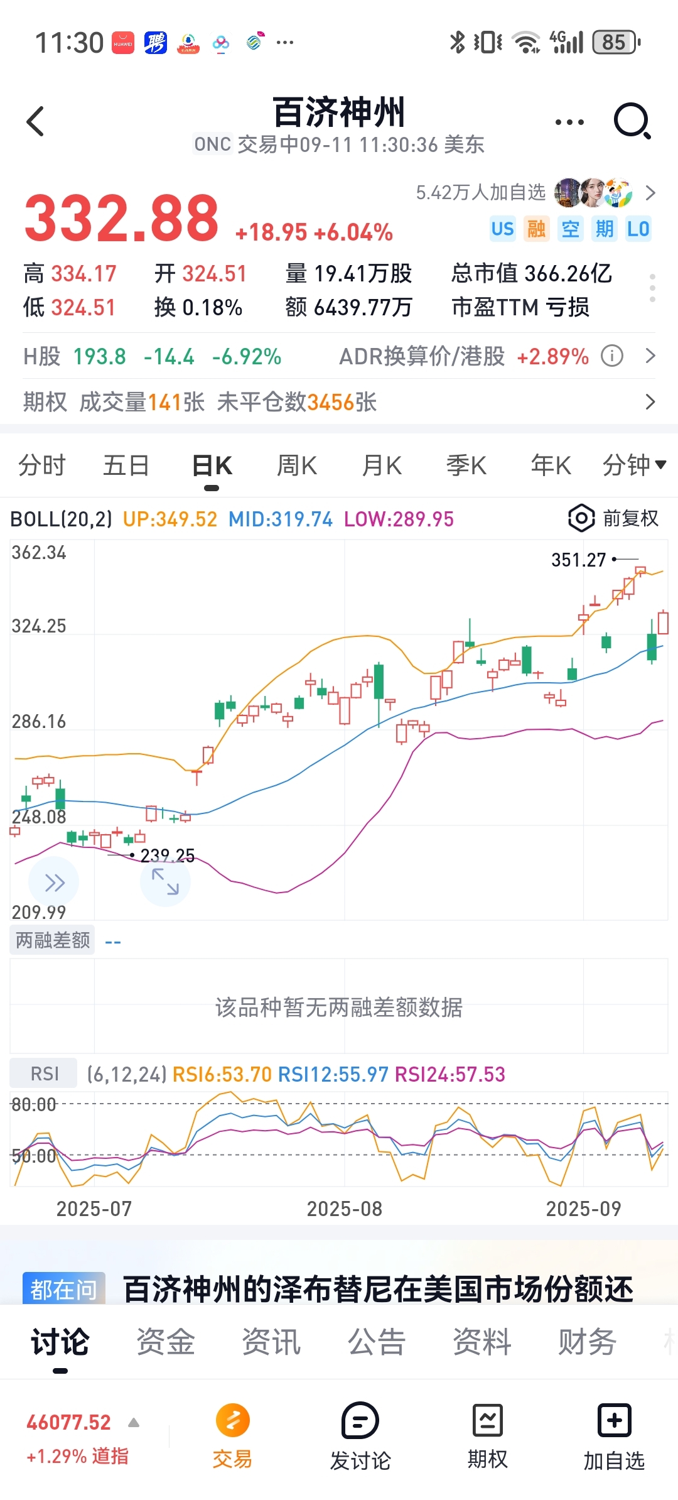This screenshot has width=678, height=1500.
Task: Tap the Bluetooth status icon
Action: pyautogui.click(x=458, y=42)
